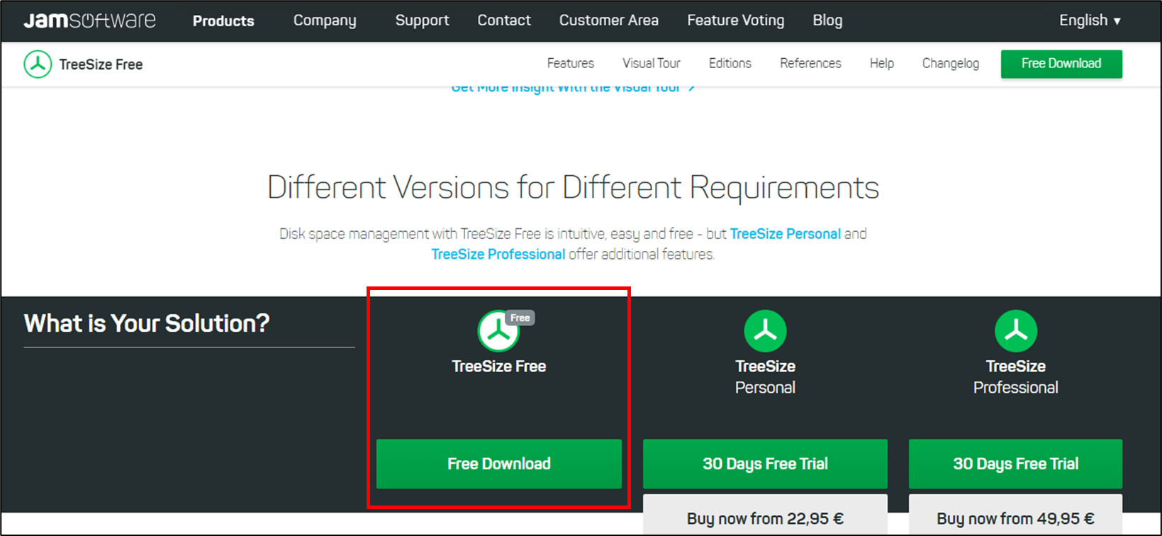Open Feature Voting page
The image size is (1162, 536).
coord(736,21)
